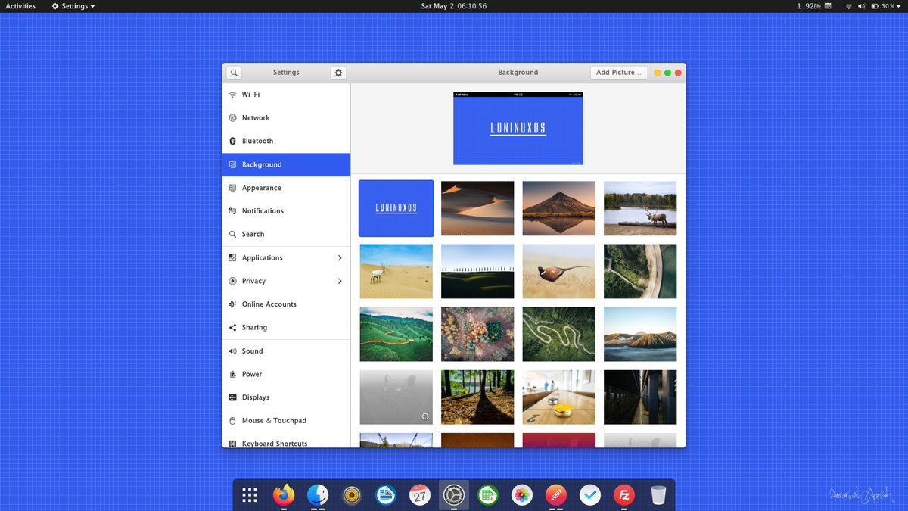Viewport: 908px width, 511px height.
Task: Click the gear icon next to Settings header
Action: (338, 72)
